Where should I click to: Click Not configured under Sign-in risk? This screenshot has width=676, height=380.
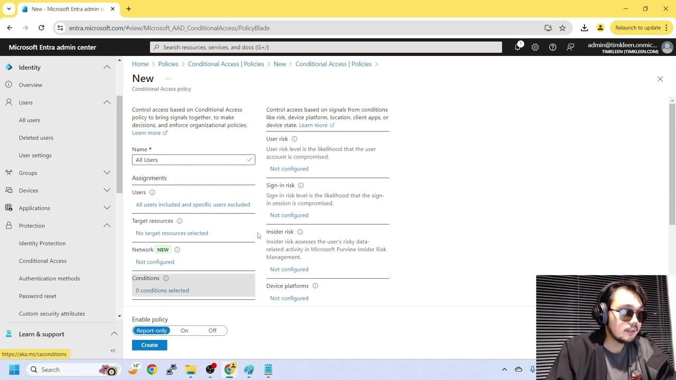289,215
